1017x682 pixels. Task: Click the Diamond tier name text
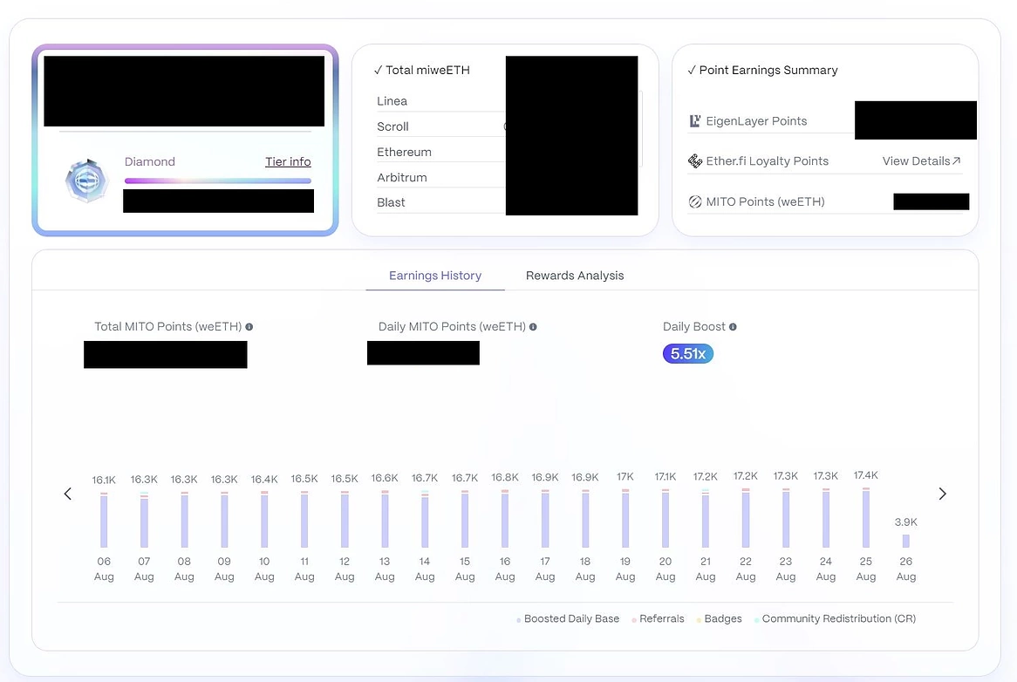tap(150, 161)
